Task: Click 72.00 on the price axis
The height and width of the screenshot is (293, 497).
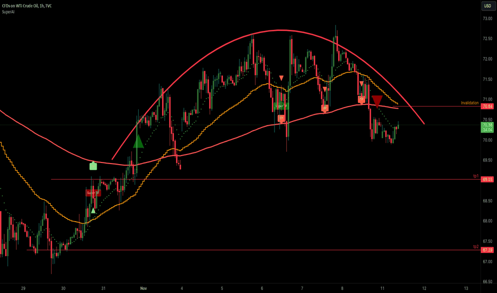Action: pos(487,59)
